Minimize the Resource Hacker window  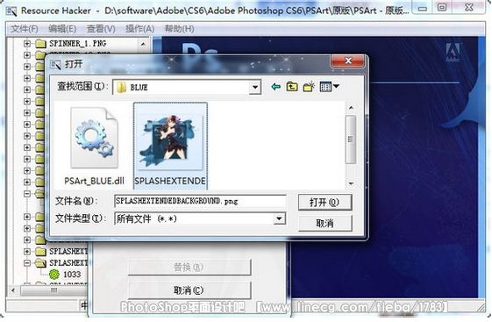[423, 9]
